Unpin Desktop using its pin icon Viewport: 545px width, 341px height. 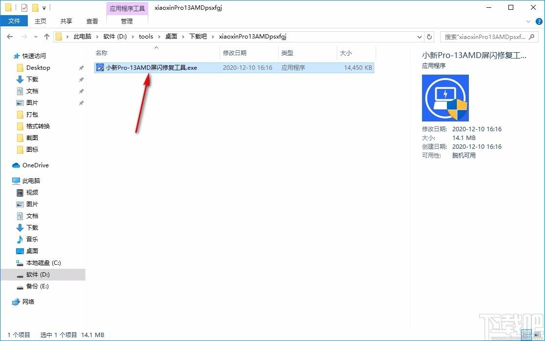pyautogui.click(x=81, y=68)
